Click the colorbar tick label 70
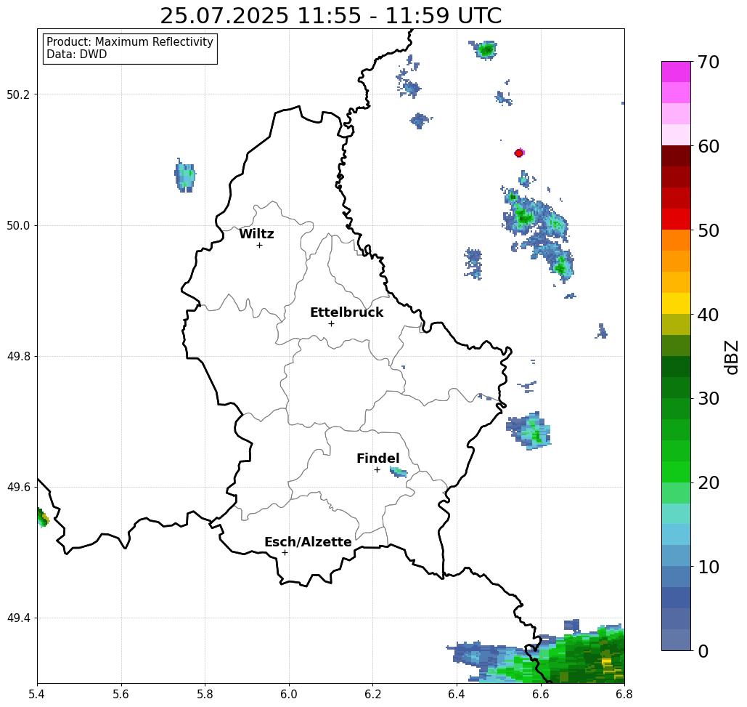 coord(709,62)
